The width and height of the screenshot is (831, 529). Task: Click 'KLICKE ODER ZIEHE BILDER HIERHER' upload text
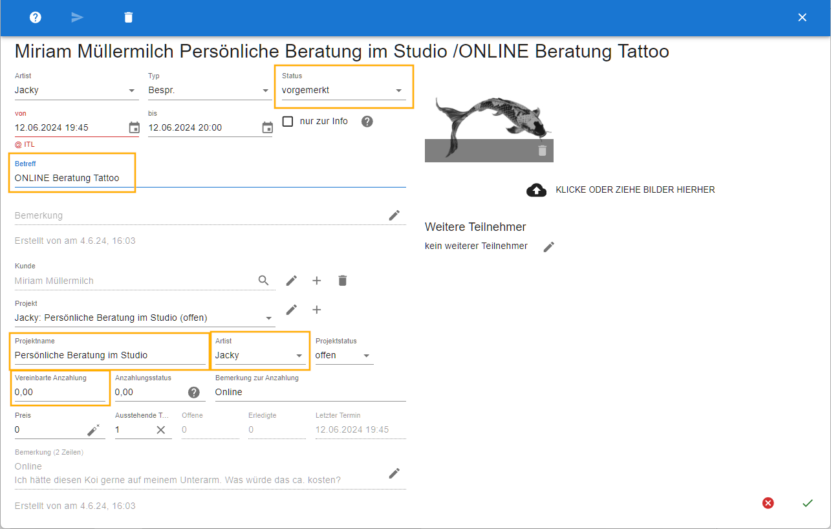tap(635, 190)
